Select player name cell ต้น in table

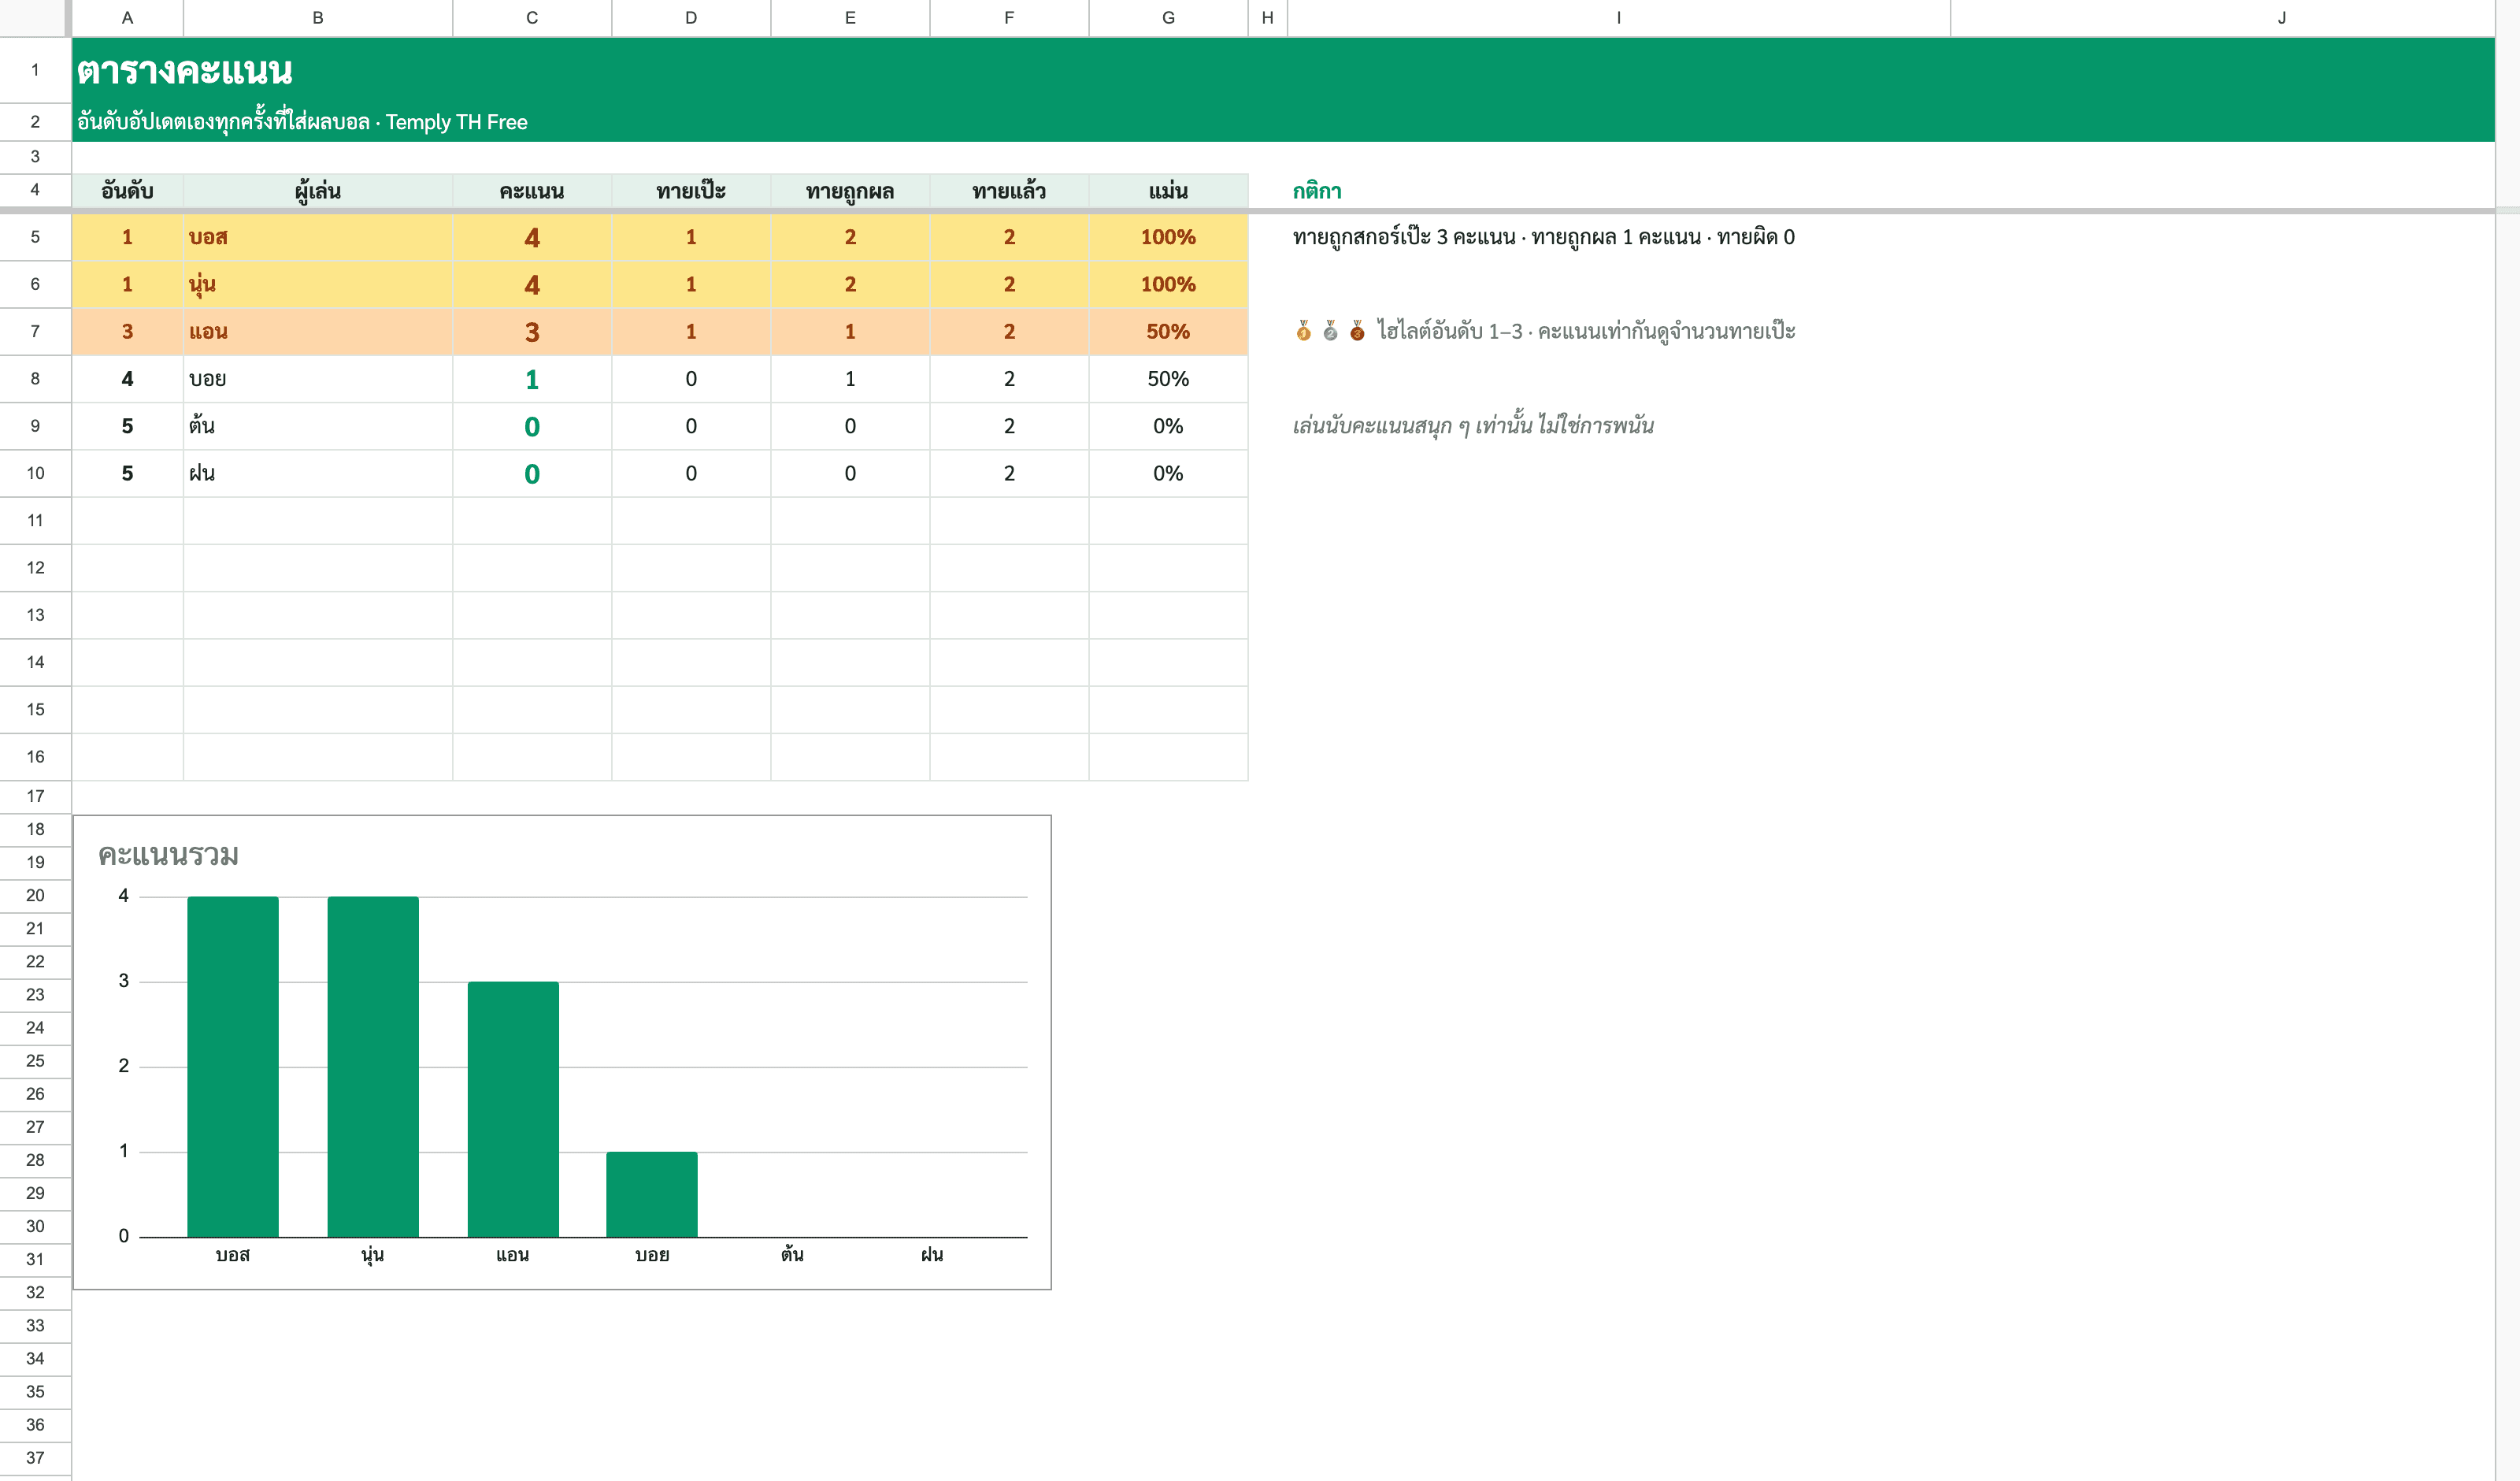(318, 426)
